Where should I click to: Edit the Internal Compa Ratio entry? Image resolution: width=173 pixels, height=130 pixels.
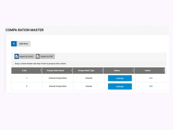151,86
